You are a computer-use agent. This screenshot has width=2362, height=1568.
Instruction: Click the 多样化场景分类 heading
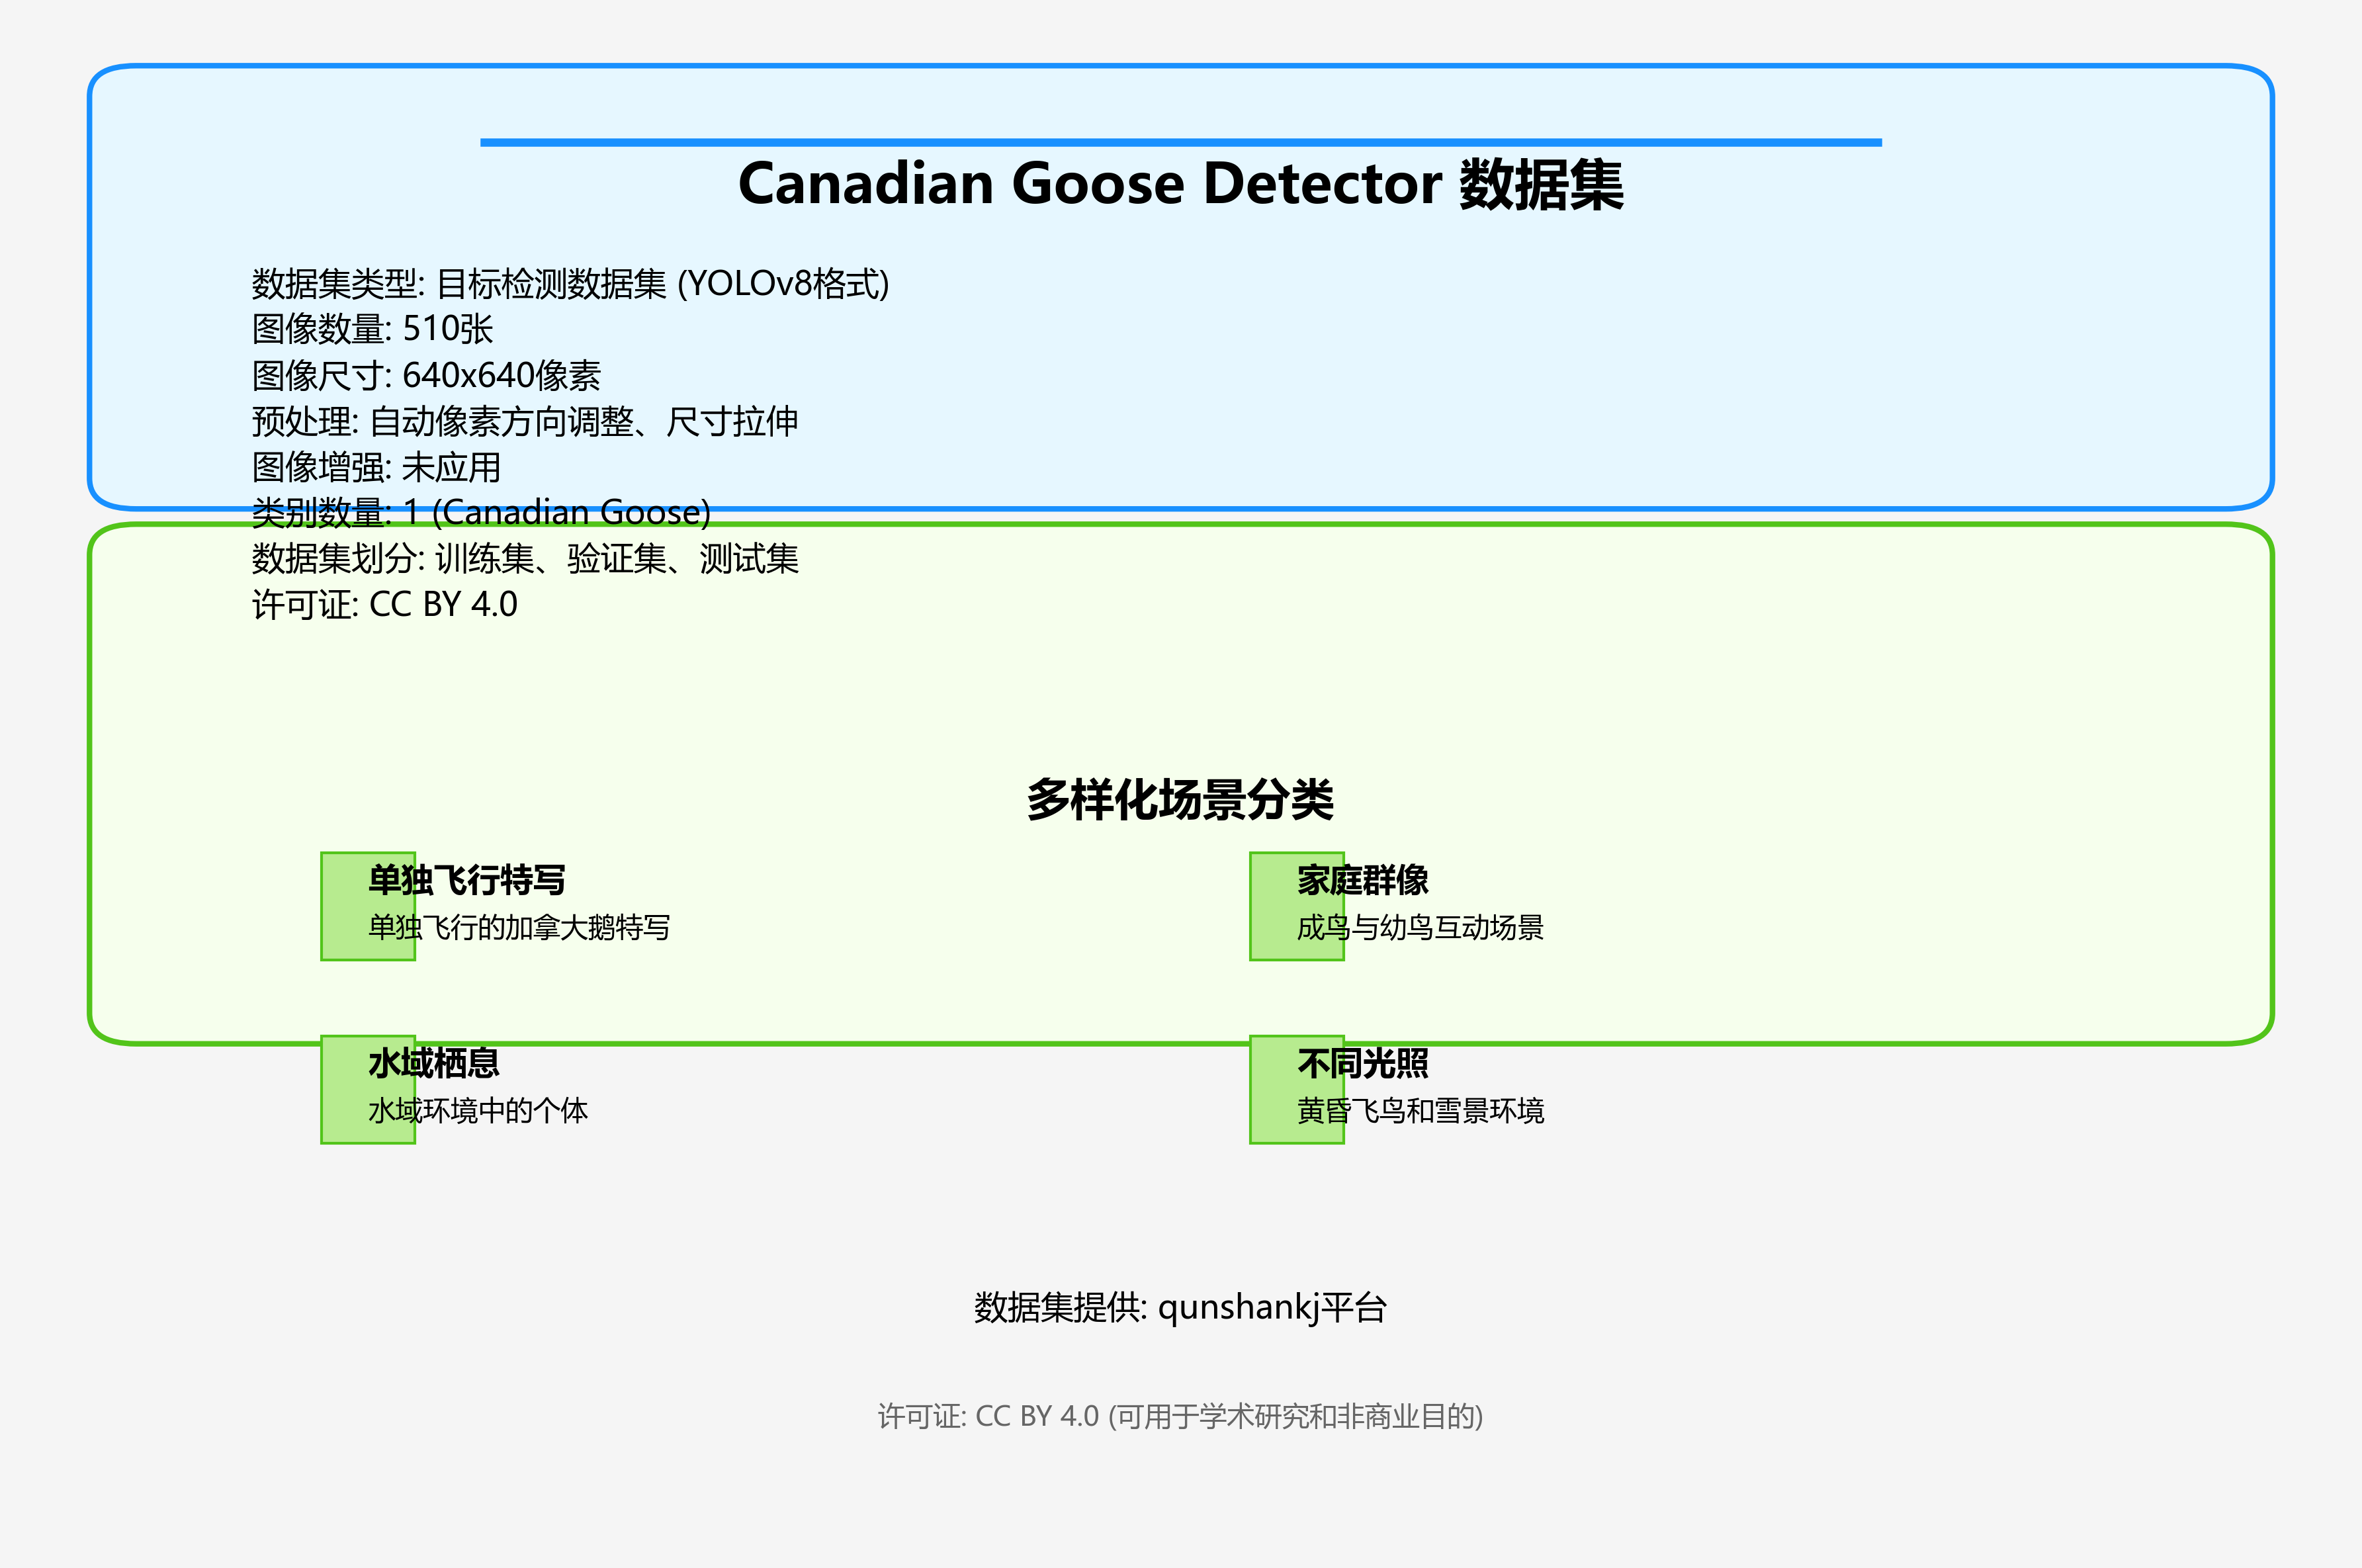pos(1180,800)
